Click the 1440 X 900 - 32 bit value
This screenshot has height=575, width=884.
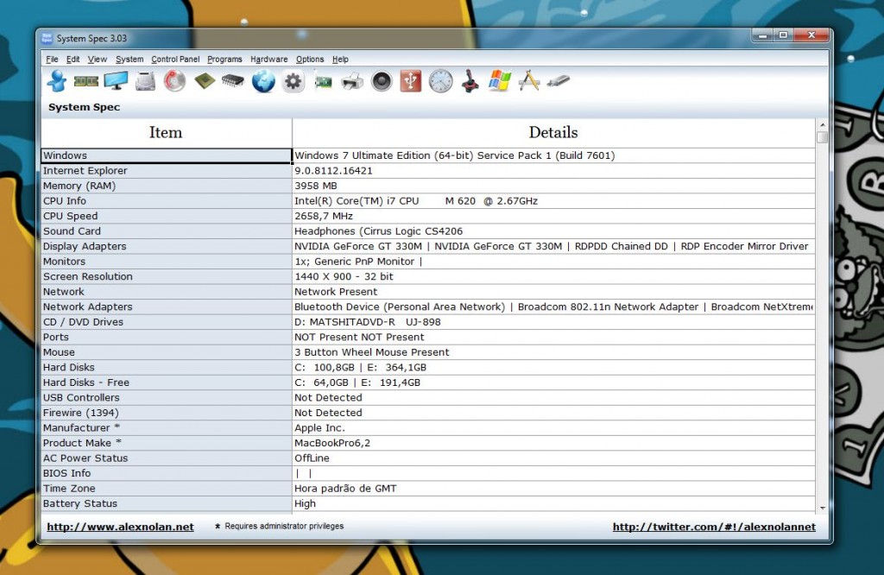point(344,277)
